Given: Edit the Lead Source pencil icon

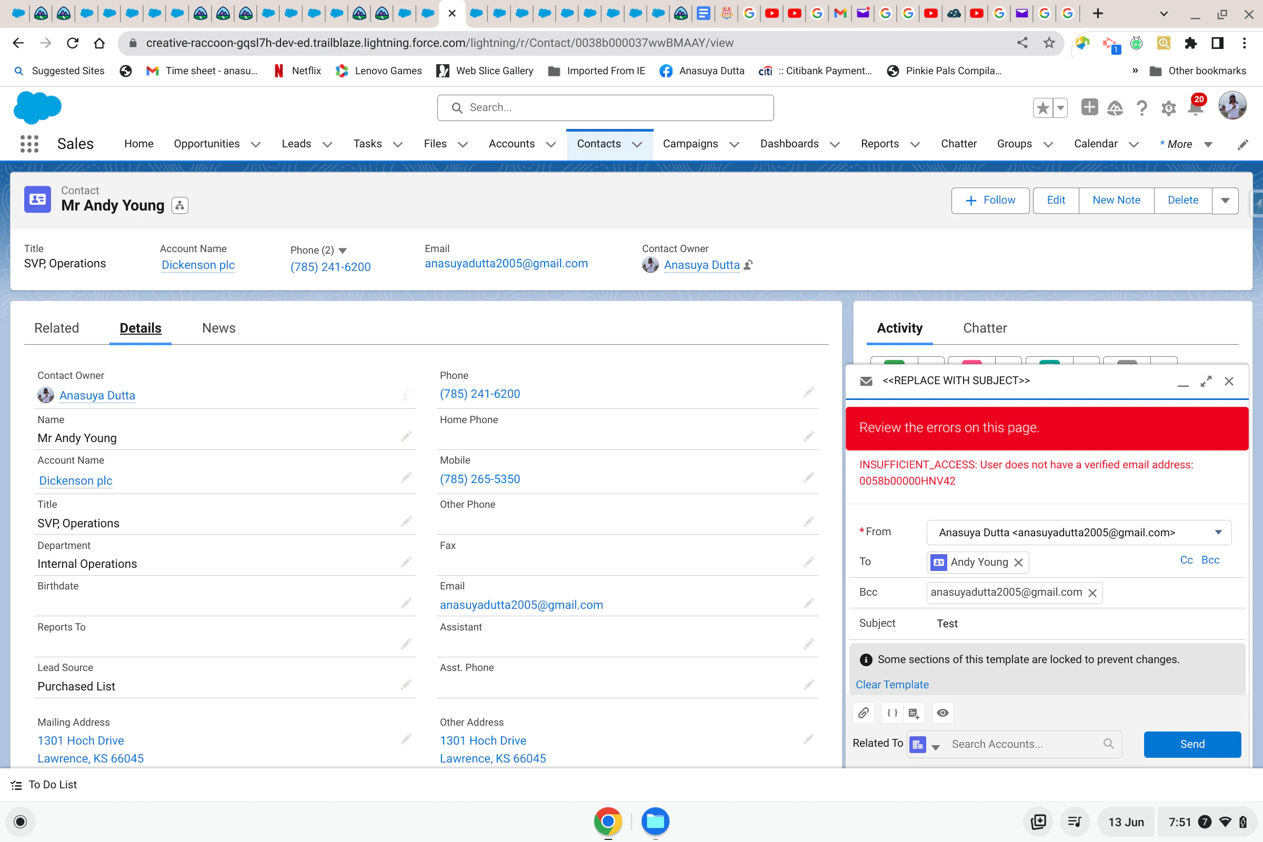Looking at the screenshot, I should 406,685.
